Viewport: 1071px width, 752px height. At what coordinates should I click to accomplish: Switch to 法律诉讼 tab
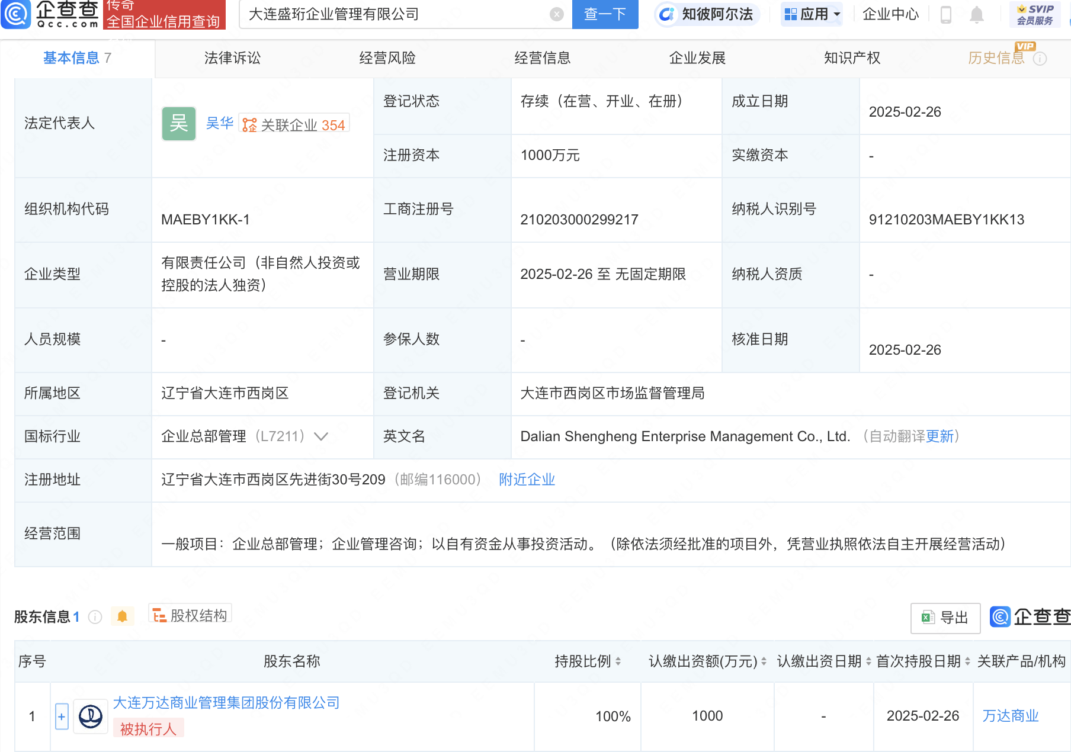click(232, 58)
